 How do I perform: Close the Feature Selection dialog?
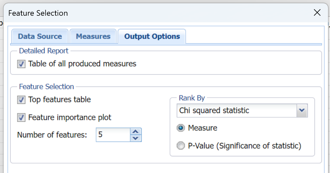tap(317, 13)
